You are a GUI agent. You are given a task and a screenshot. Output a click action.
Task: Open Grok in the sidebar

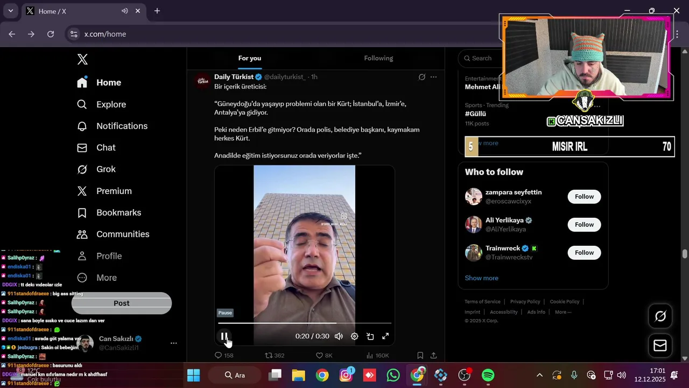click(96, 169)
